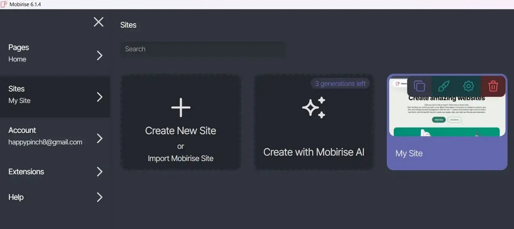Open site settings gear icon
The width and height of the screenshot is (514, 229).
469,86
